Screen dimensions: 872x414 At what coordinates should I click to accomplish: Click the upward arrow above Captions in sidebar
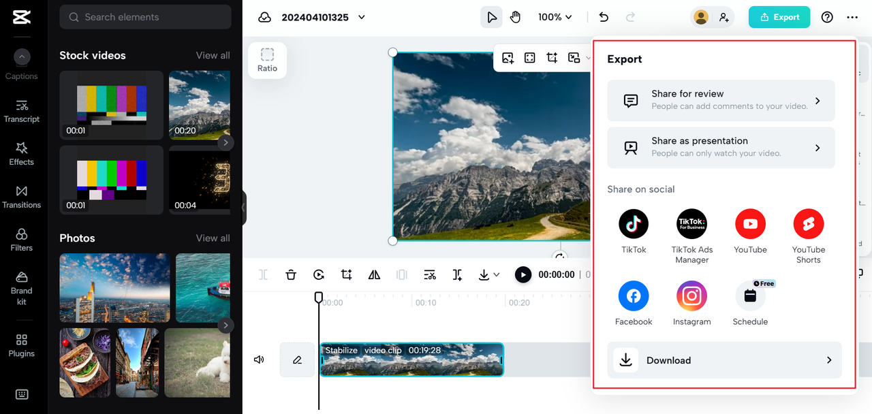tap(22, 57)
